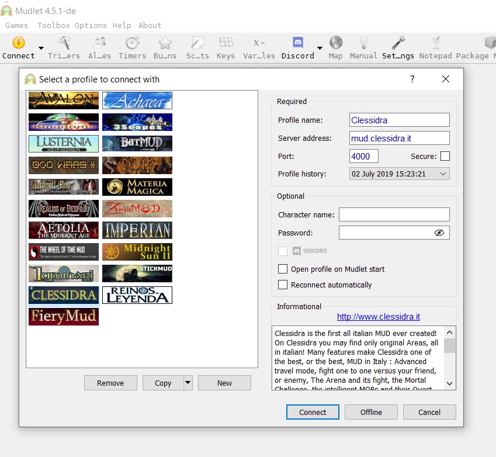
Task: Select The Wheel of Time MUD profile
Action: [64, 252]
